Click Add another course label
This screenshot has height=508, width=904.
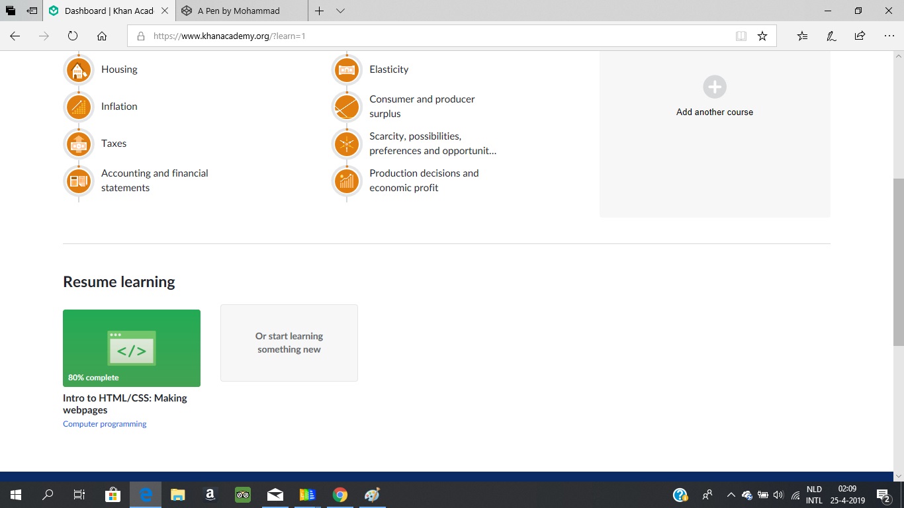point(715,112)
